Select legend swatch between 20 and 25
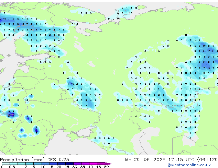 [61, 164]
